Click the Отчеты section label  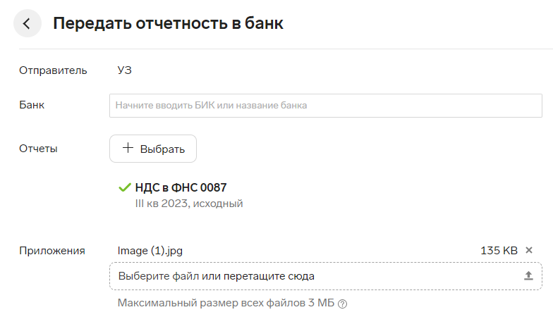click(x=38, y=149)
